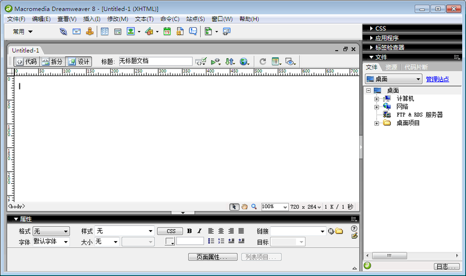This screenshot has width=466, height=276.
Task: Switch to the 资源 tab
Action: click(x=391, y=67)
